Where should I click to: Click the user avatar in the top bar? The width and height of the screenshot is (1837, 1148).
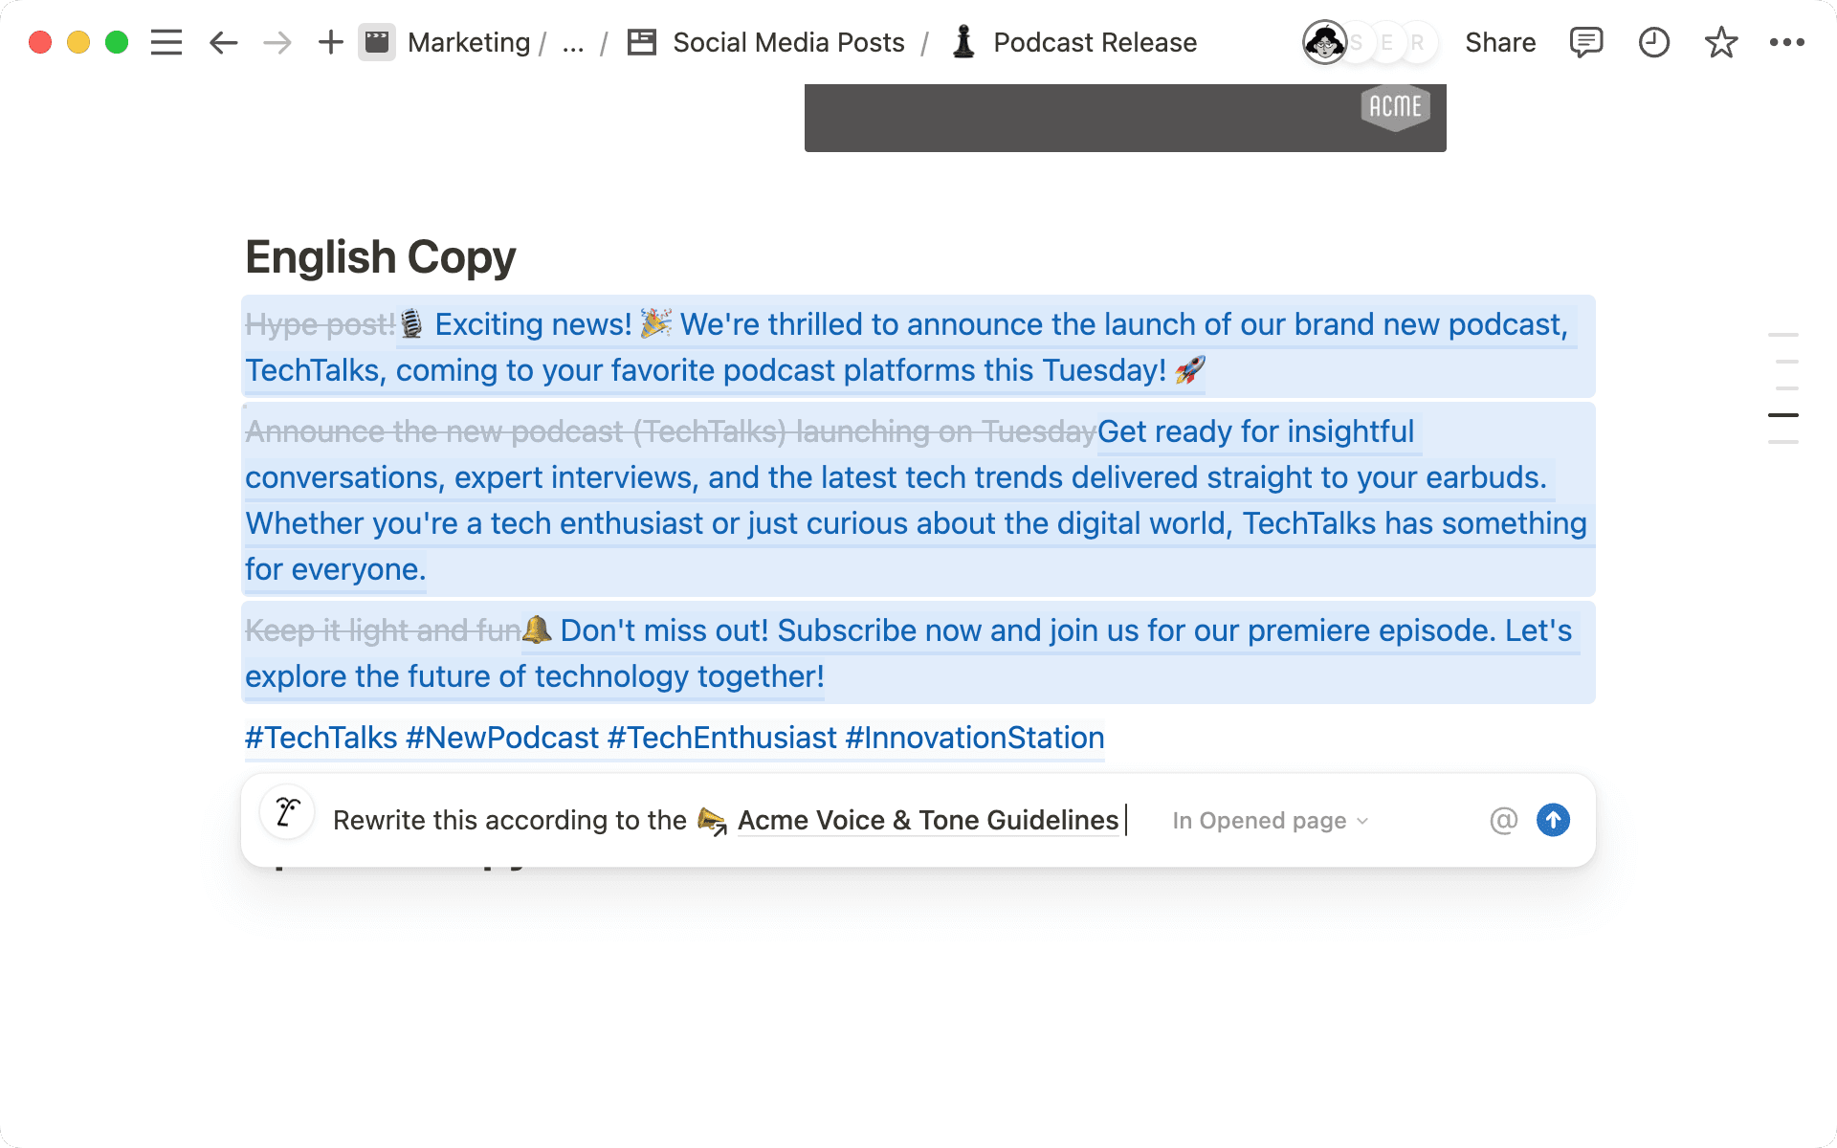coord(1324,42)
